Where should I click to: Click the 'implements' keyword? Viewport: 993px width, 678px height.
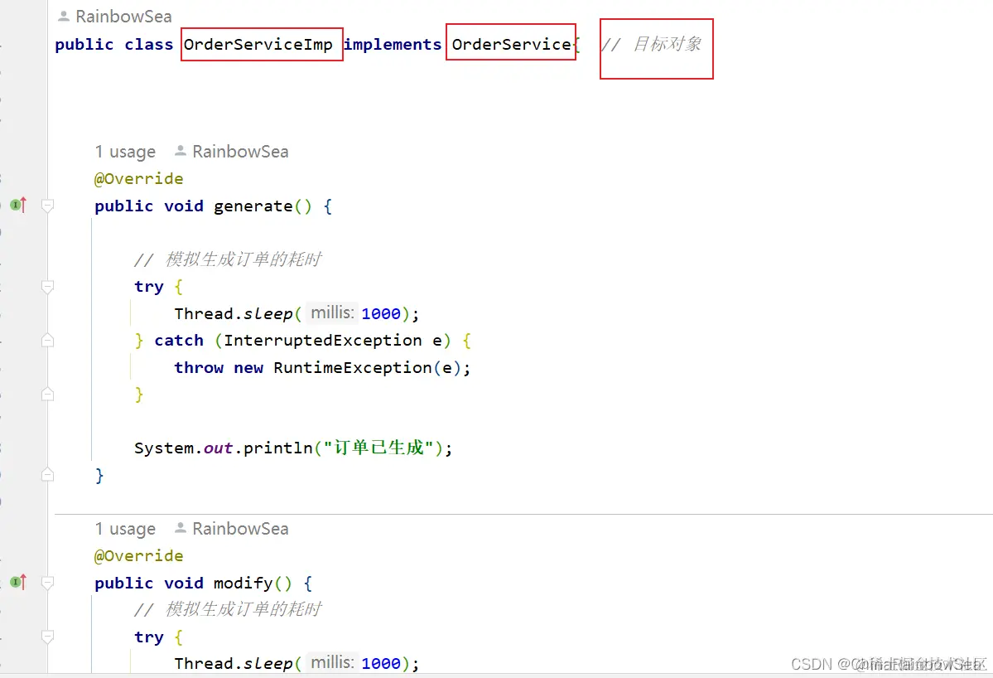393,45
